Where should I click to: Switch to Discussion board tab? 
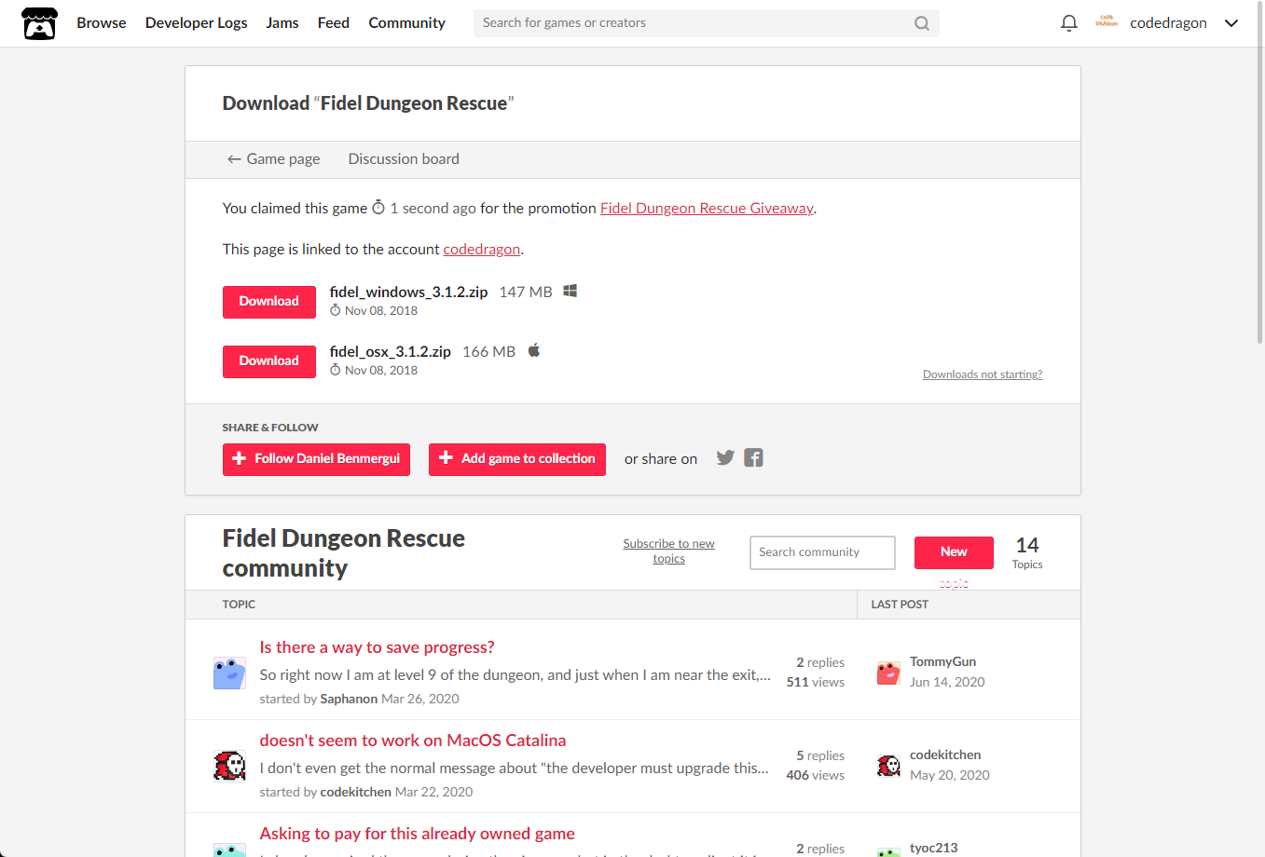(x=404, y=159)
